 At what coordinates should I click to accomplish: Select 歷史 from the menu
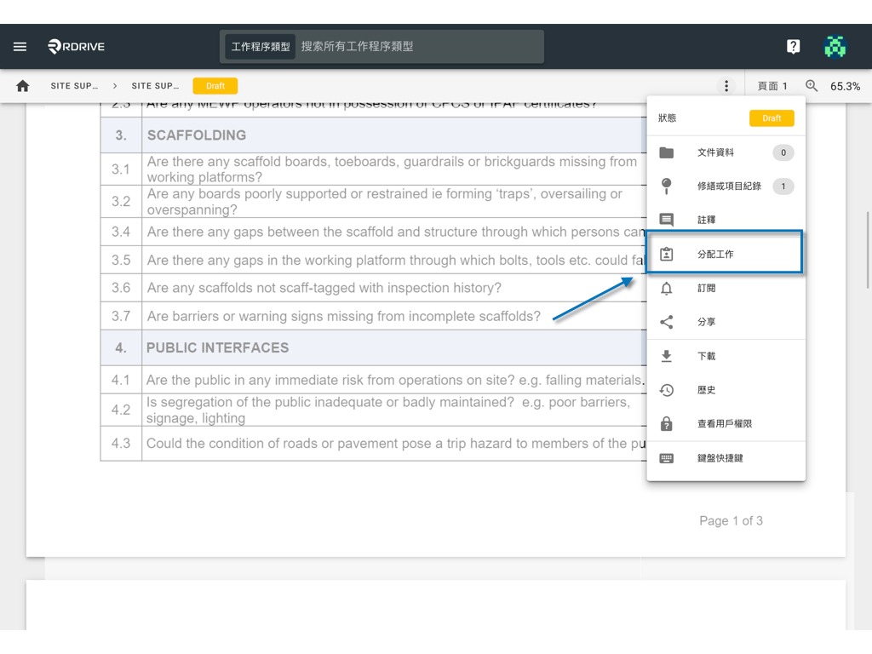726,390
